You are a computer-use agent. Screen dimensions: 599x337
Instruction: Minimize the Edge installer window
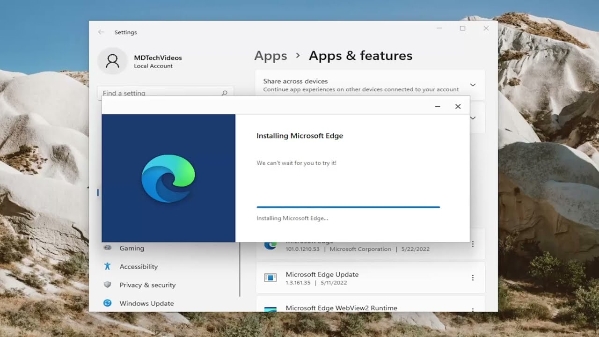(438, 106)
